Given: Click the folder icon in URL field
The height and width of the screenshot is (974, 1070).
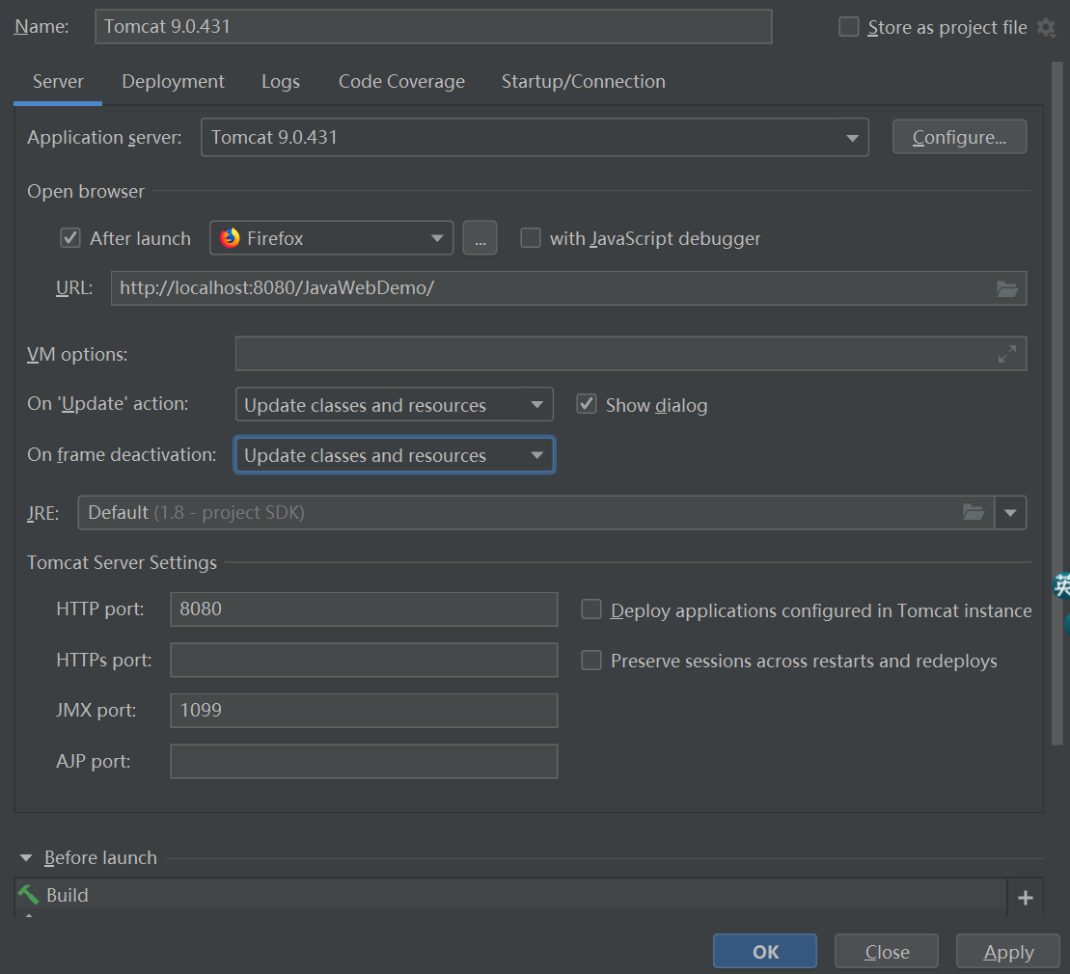Looking at the screenshot, I should tap(1006, 288).
